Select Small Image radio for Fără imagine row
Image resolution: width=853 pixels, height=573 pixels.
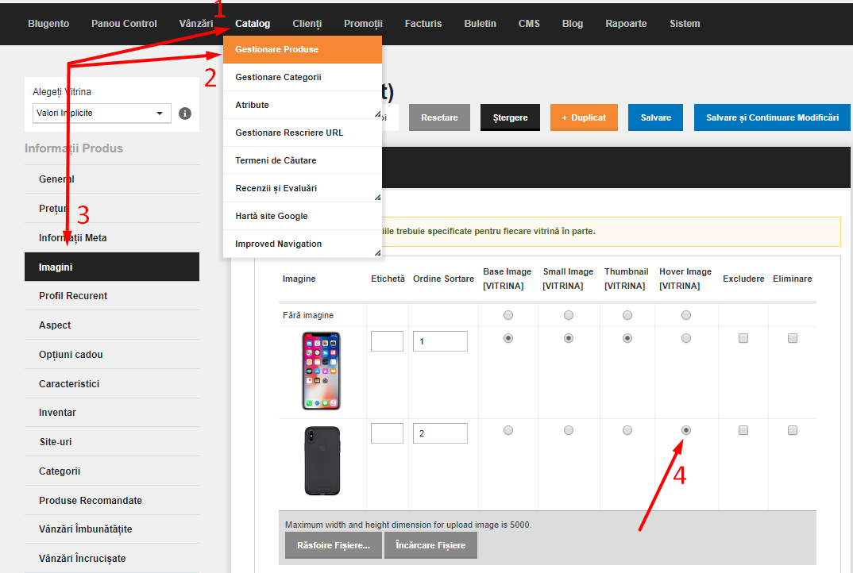tap(569, 315)
